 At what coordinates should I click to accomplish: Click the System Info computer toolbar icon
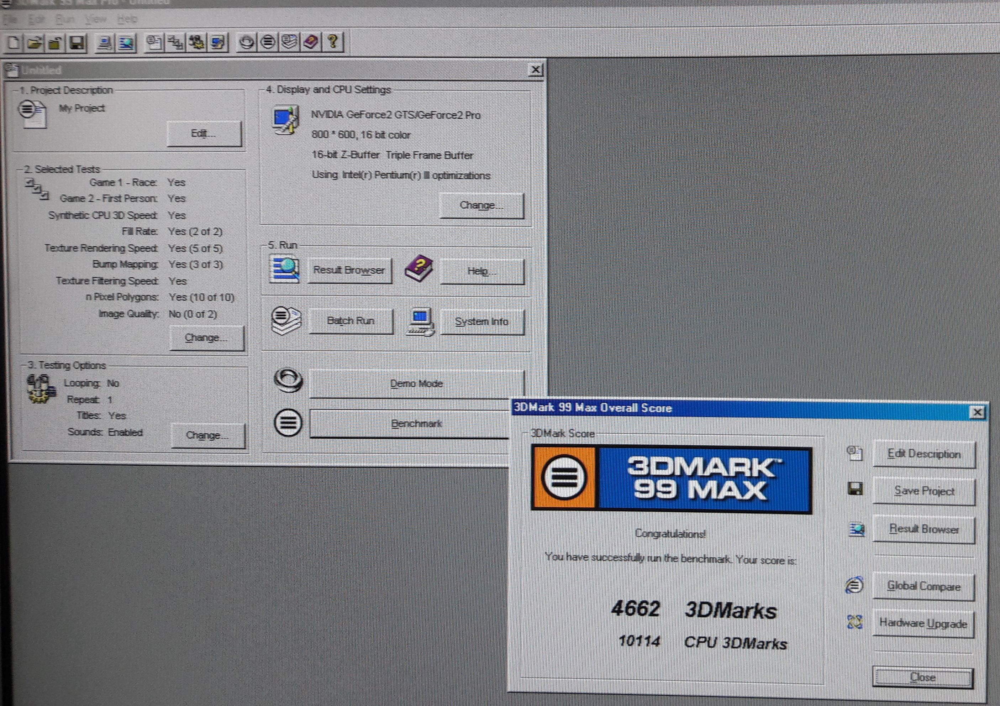pos(105,42)
